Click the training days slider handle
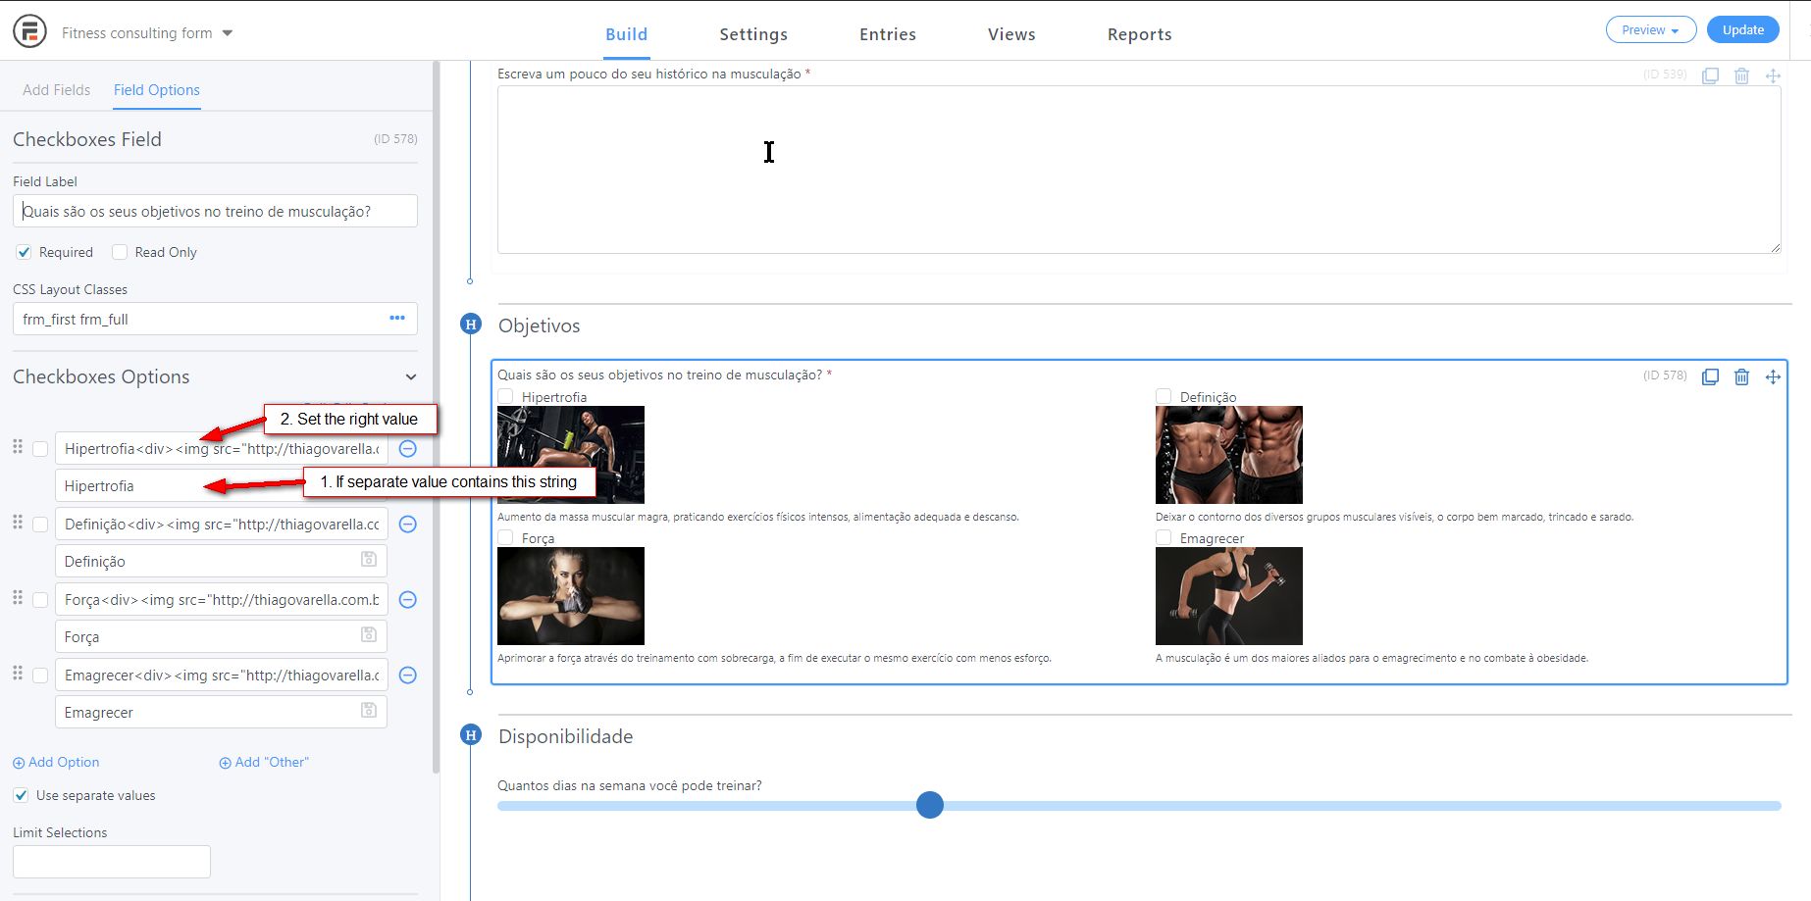Viewport: 1811px width, 901px height. 930,805
